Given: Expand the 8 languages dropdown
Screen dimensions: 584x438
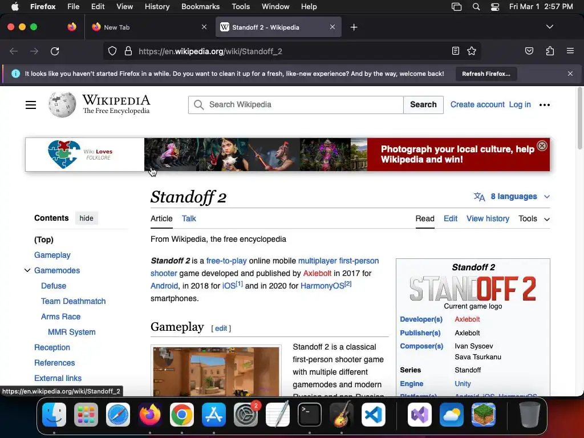Looking at the screenshot, I should point(512,196).
